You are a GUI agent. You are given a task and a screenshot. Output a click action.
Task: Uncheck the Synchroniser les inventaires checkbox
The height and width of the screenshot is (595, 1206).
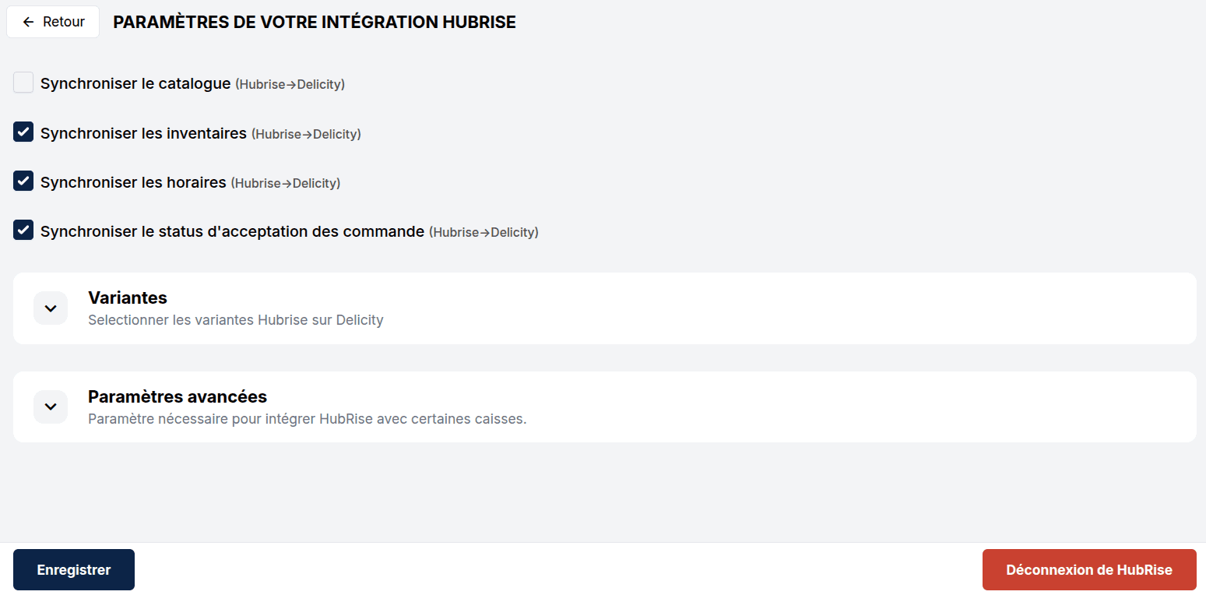point(23,132)
